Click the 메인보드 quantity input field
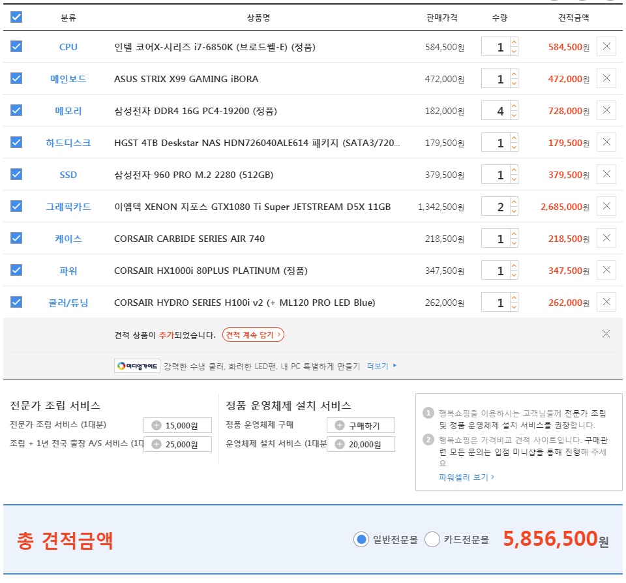Image resolution: width=626 pixels, height=583 pixels. click(x=496, y=78)
